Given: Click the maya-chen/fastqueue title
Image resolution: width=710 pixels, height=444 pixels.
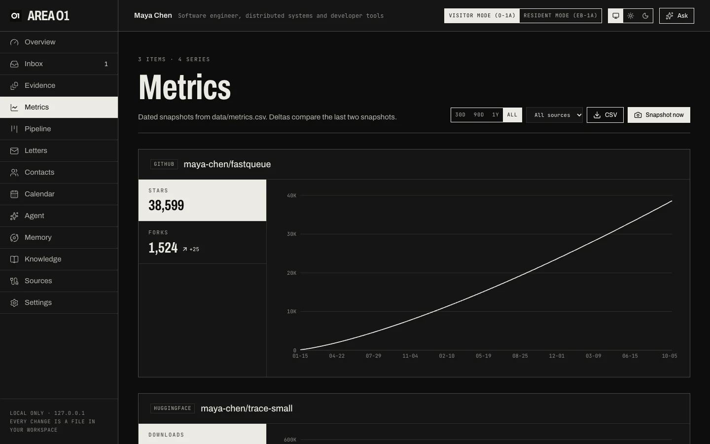Looking at the screenshot, I should tap(227, 164).
